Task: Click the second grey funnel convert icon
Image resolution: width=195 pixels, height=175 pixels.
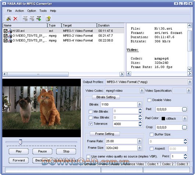Action: click(x=32, y=19)
